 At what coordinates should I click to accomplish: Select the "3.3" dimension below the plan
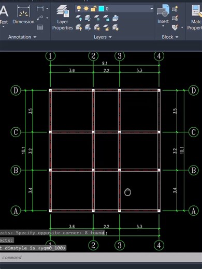click(x=139, y=226)
